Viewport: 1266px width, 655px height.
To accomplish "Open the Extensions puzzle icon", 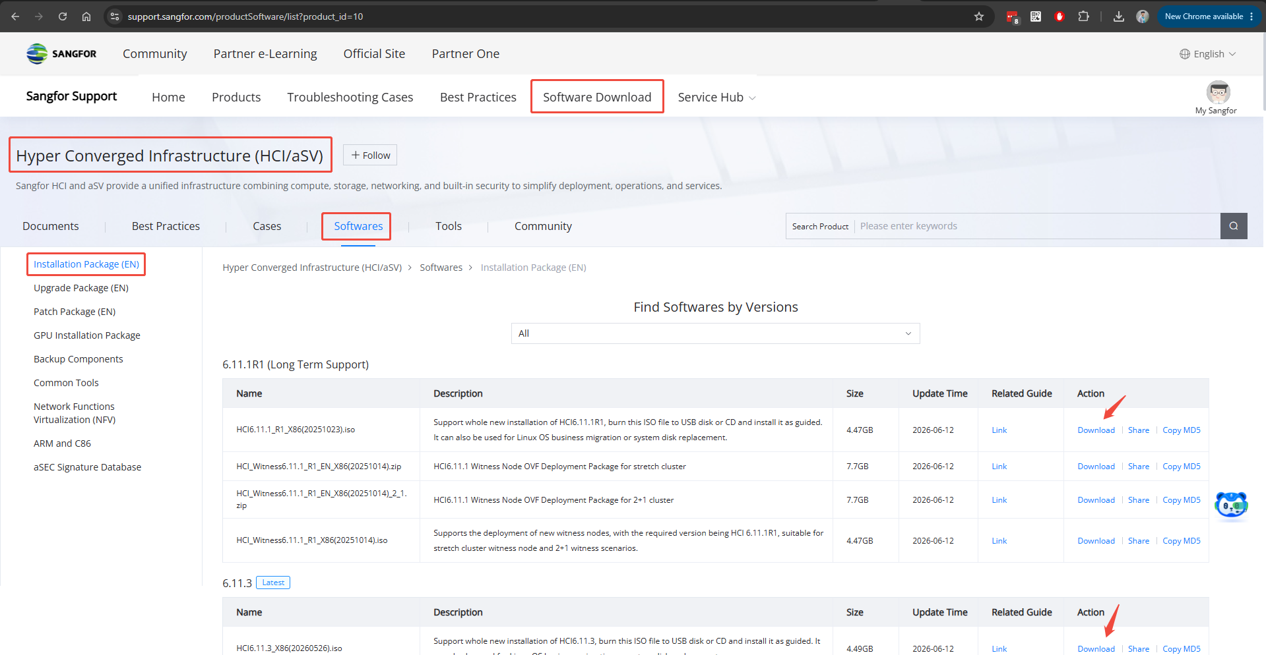I will point(1083,16).
